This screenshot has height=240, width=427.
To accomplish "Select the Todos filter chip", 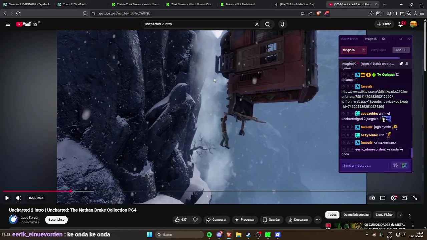I will click(x=332, y=215).
